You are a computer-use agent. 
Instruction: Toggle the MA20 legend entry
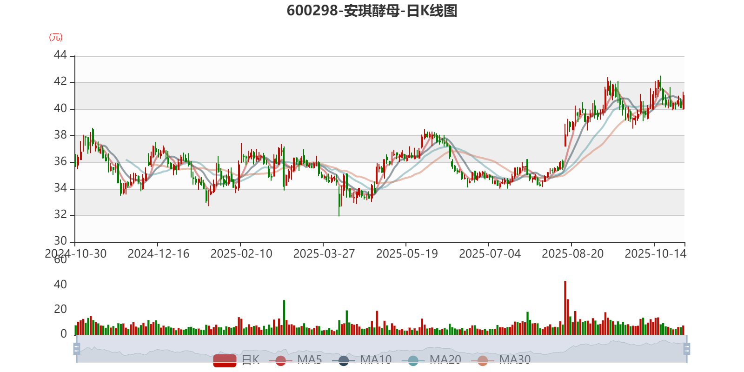pos(432,360)
